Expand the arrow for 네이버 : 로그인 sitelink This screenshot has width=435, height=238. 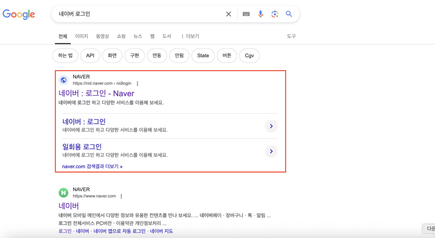[x=271, y=126]
